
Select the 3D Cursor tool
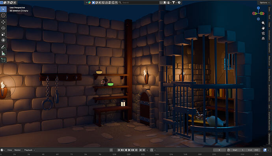(3, 15)
